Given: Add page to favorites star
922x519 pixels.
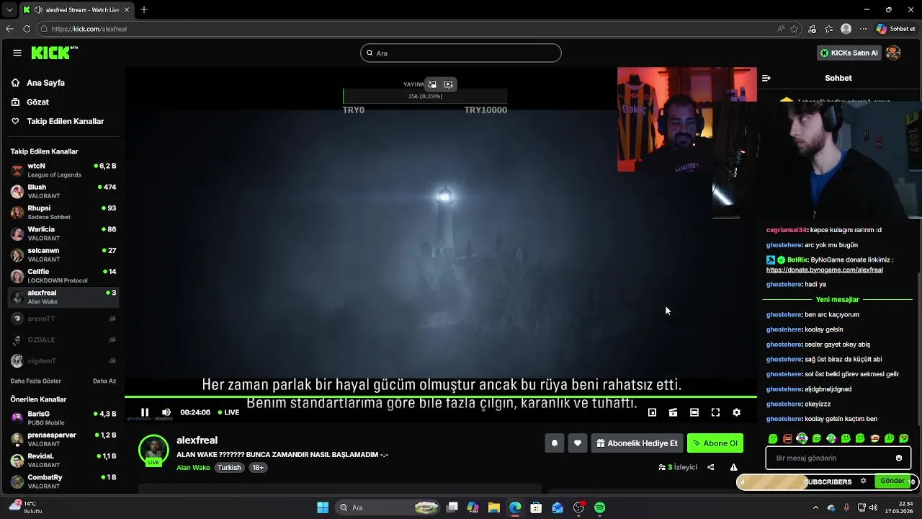Looking at the screenshot, I should 795,29.
